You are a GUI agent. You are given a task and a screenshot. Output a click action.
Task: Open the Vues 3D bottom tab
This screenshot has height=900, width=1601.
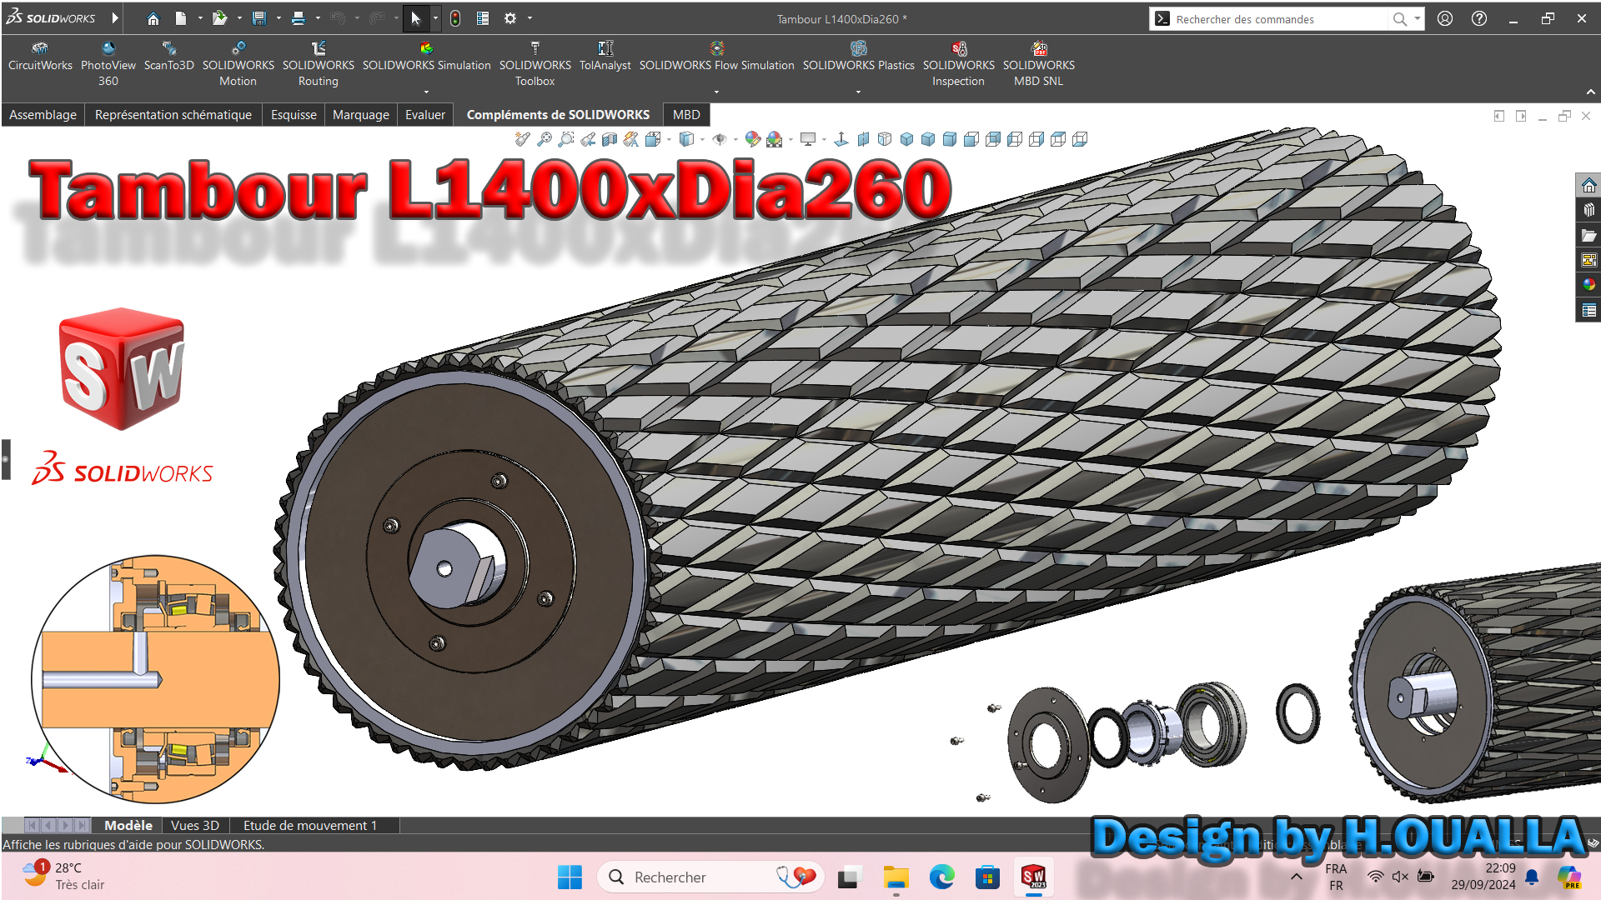coord(195,826)
